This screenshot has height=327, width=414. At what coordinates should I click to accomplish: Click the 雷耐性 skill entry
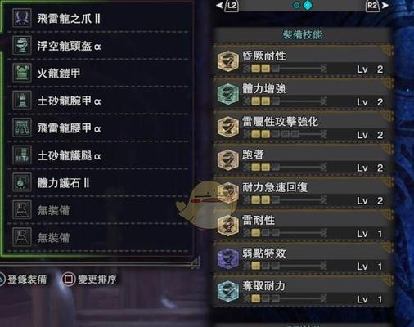click(x=304, y=226)
